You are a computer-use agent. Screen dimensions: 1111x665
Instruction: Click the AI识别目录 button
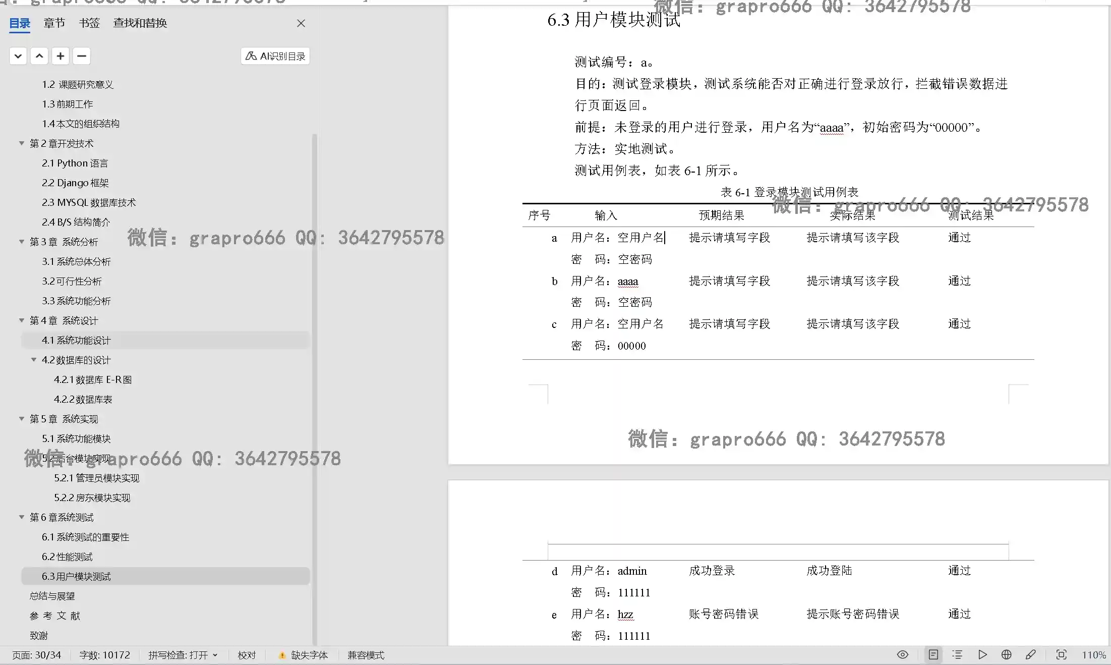pyautogui.click(x=275, y=56)
